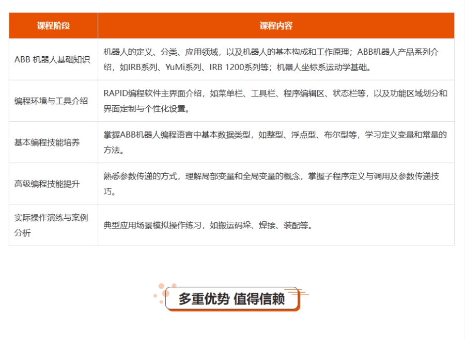Select the 编程环境与工具介绍 stage cell
The height and width of the screenshot is (340, 465).
coord(51,101)
